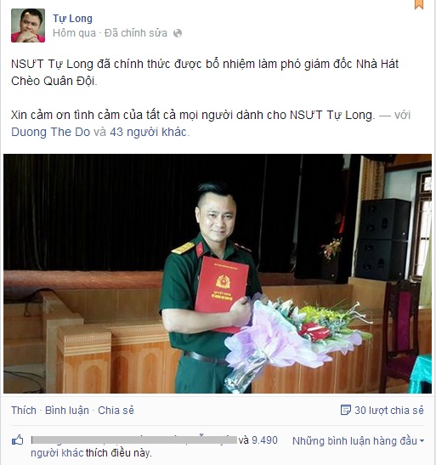Click the dropdown arrow next to hàng đầu
Image resolution: width=436 pixels, height=465 pixels.
pyautogui.click(x=422, y=441)
